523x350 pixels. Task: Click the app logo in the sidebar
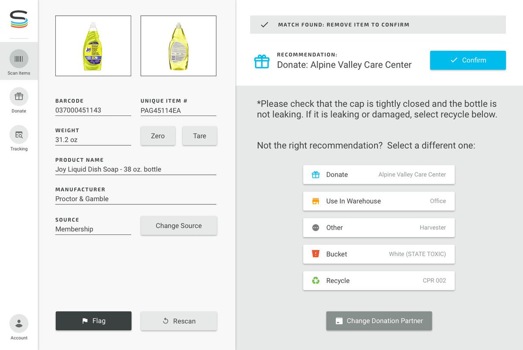pos(19,20)
